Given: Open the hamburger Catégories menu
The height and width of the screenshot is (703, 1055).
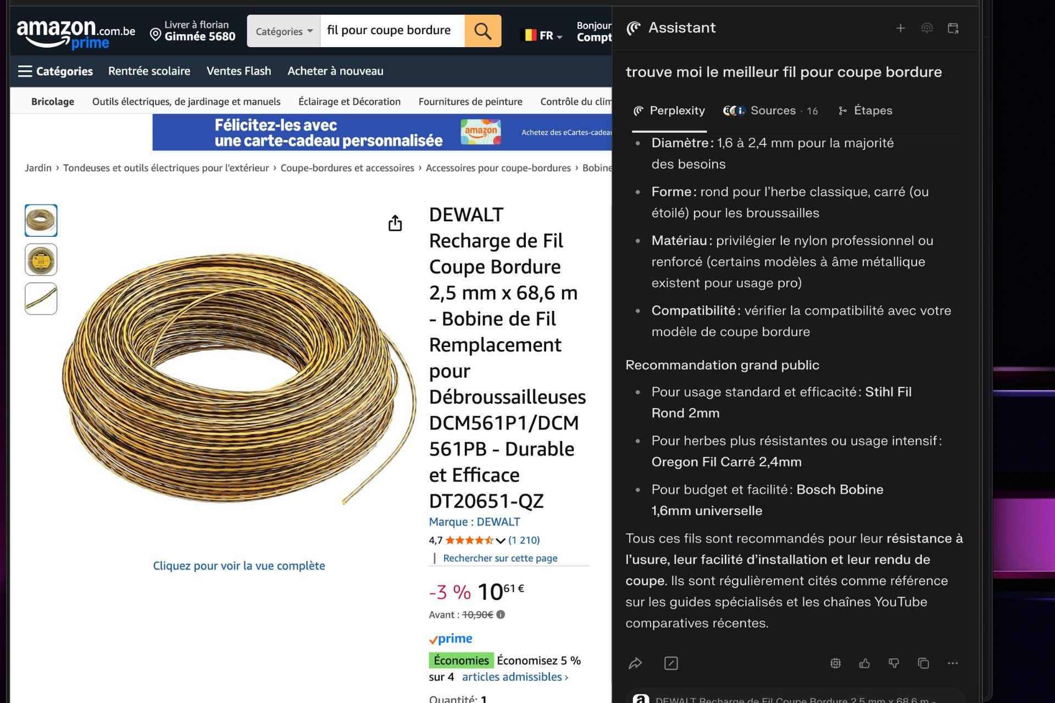Looking at the screenshot, I should (x=55, y=71).
